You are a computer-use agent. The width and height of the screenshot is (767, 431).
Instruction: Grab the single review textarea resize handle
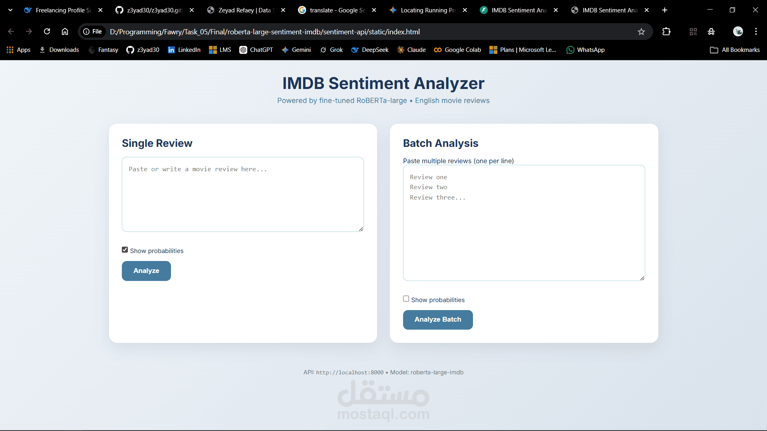point(361,229)
